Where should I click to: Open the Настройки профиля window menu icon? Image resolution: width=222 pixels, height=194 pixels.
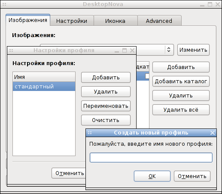(x=11, y=50)
